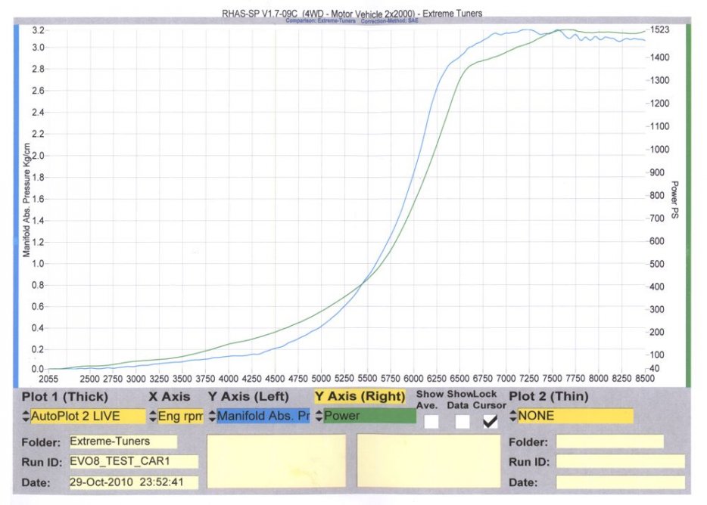Click the Plot 1 Folder field Extreme-Tuners
Viewport: 707px width, 505px height.
point(123,441)
